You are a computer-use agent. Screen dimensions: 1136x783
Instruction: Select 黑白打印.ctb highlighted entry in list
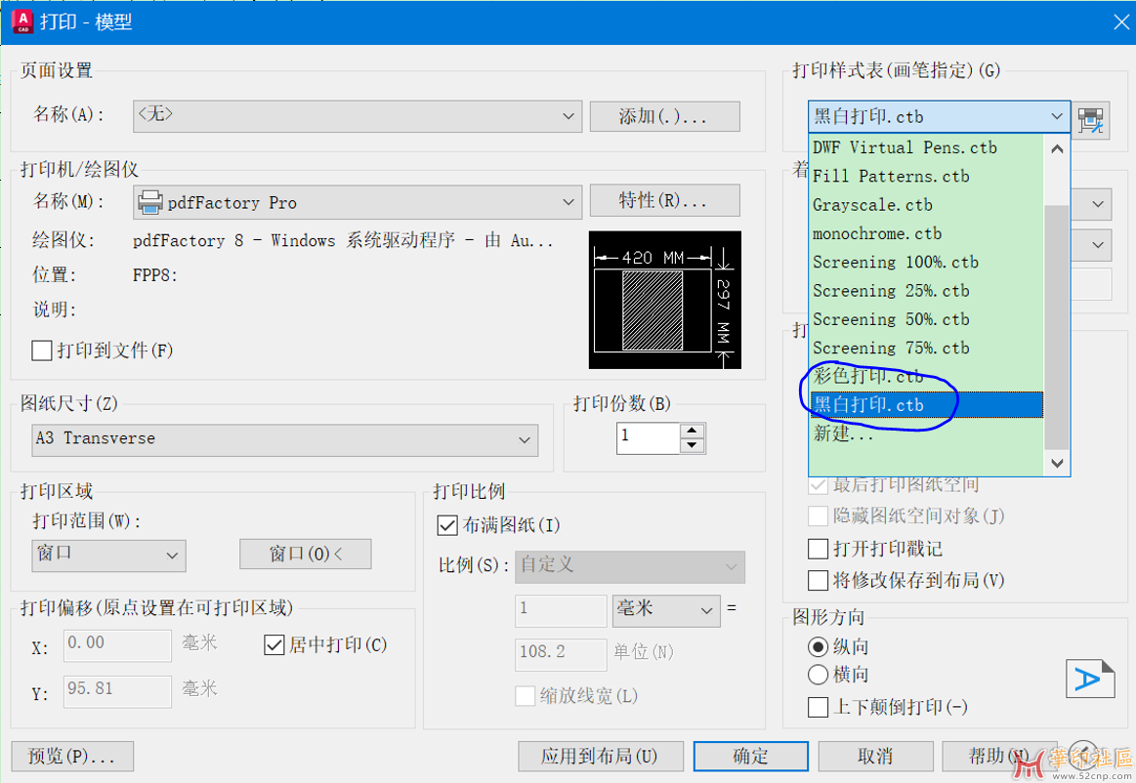[x=926, y=405]
